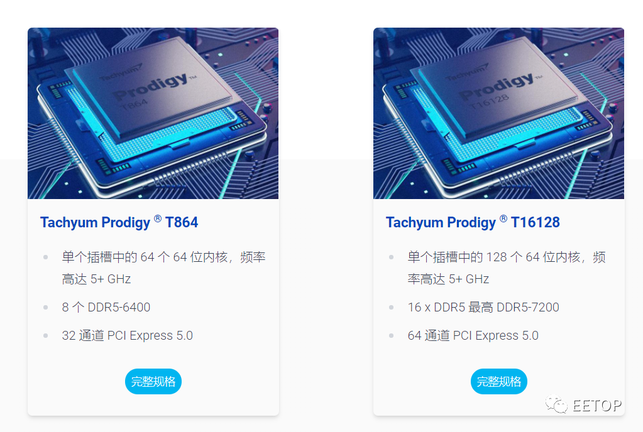The height and width of the screenshot is (432, 643).
Task: Click the 16 x DDR5 最高 DDR5-7200 line
Action: tap(483, 307)
